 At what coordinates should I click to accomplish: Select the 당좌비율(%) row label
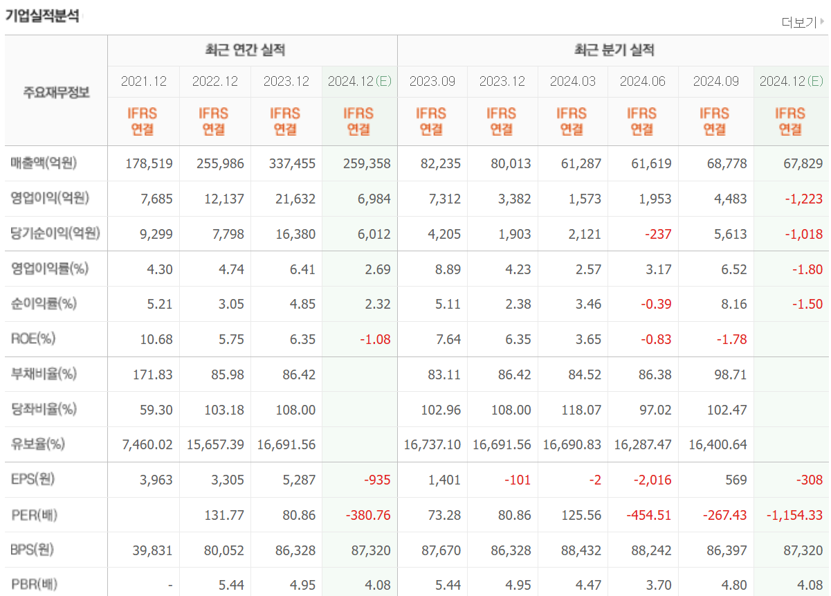click(x=44, y=409)
